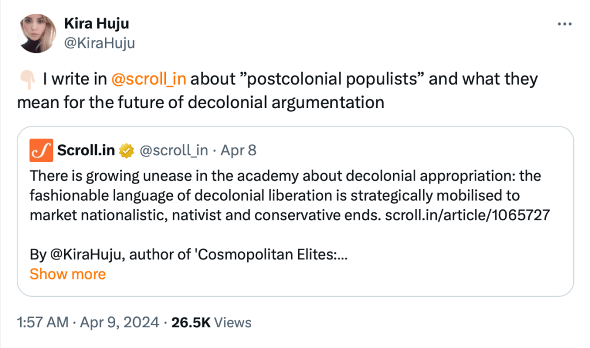Click the 26.5K Views count
The width and height of the screenshot is (590, 348).
[211, 323]
